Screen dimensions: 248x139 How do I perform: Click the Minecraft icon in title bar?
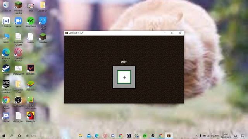[67, 33]
